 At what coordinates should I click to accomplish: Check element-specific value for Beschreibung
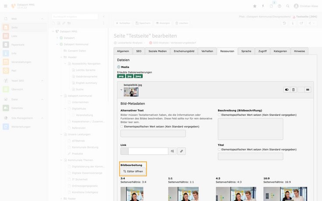[x=219, y=114]
